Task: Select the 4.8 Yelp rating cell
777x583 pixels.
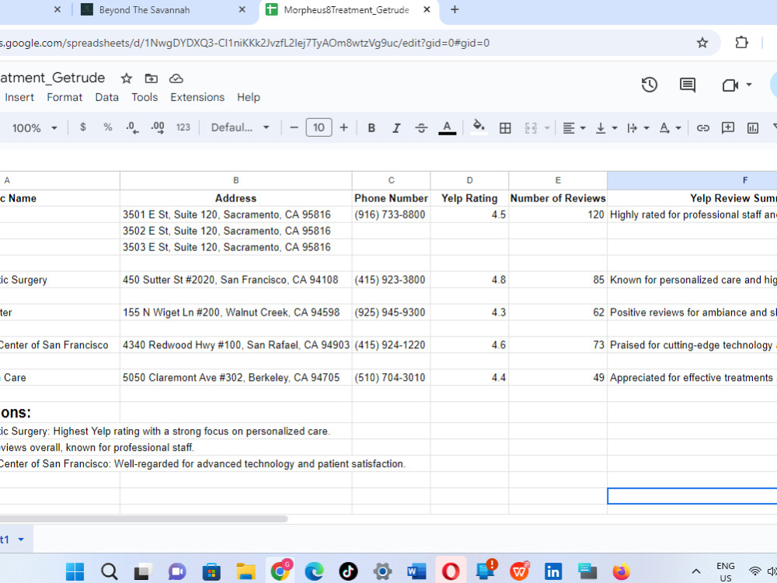Action: pos(469,280)
